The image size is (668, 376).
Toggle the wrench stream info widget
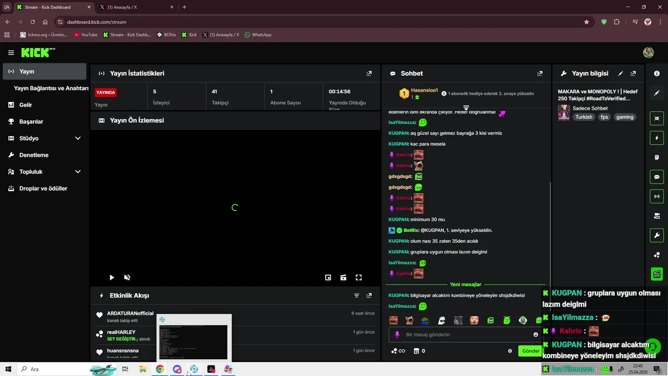[x=657, y=235]
